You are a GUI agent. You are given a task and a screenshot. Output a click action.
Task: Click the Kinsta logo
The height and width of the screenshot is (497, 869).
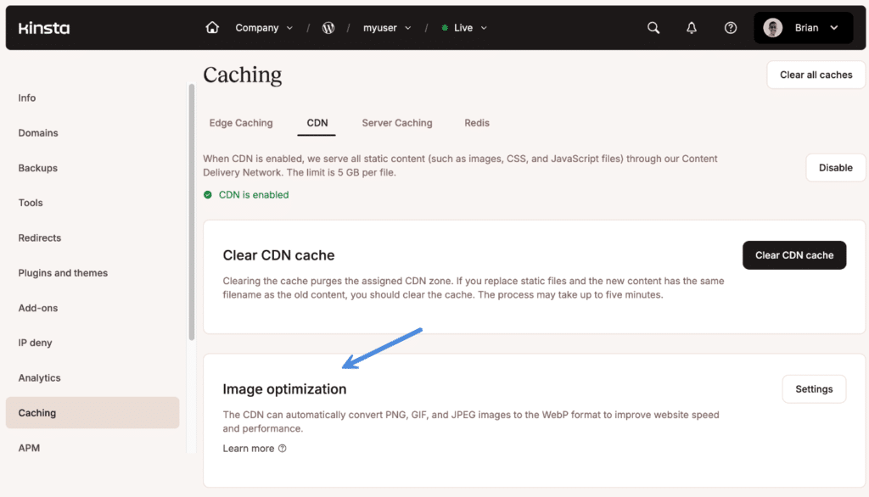(43, 26)
